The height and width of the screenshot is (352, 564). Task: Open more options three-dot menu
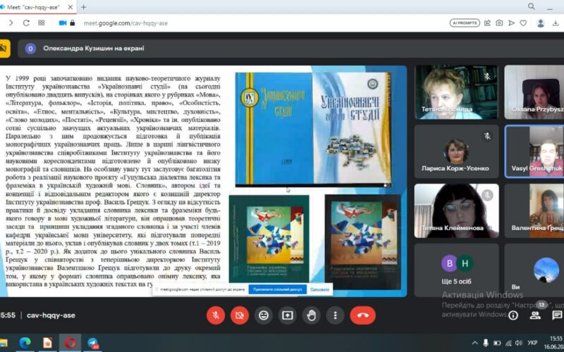click(335, 315)
